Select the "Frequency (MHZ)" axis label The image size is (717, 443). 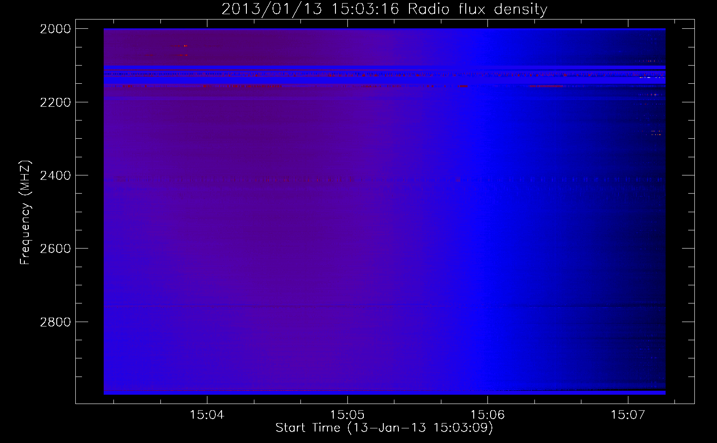click(x=25, y=213)
